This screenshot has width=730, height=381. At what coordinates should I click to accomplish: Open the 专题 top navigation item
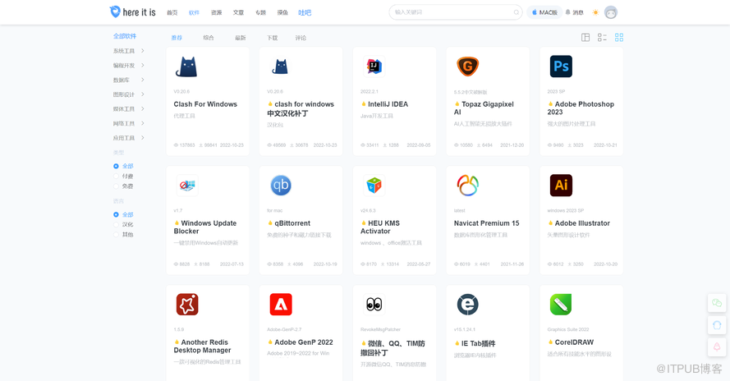coord(261,12)
